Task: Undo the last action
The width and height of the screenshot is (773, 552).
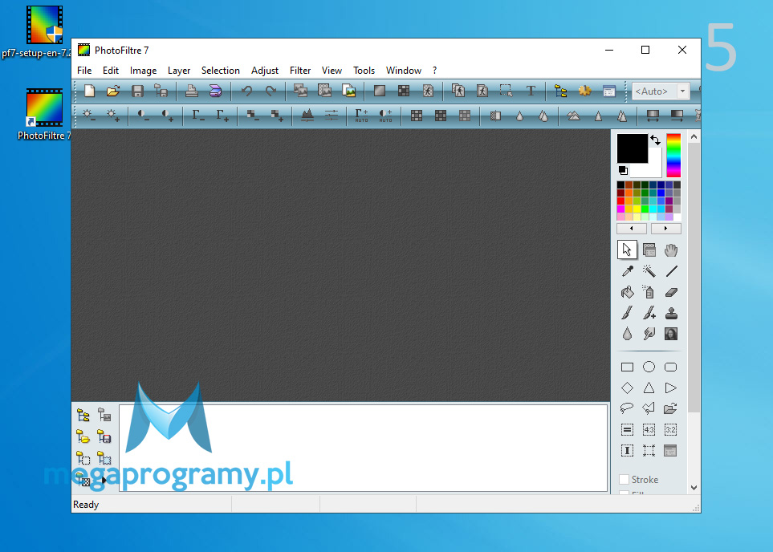Action: point(246,91)
